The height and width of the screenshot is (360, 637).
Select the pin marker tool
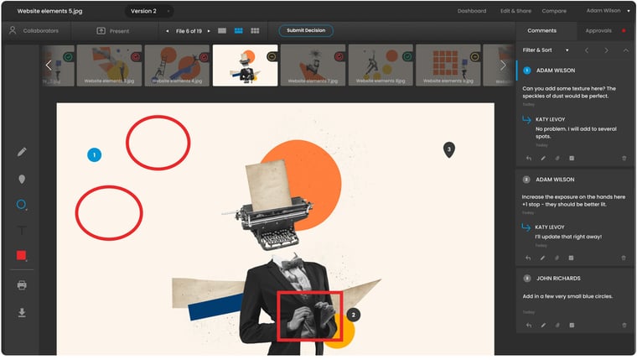22,179
